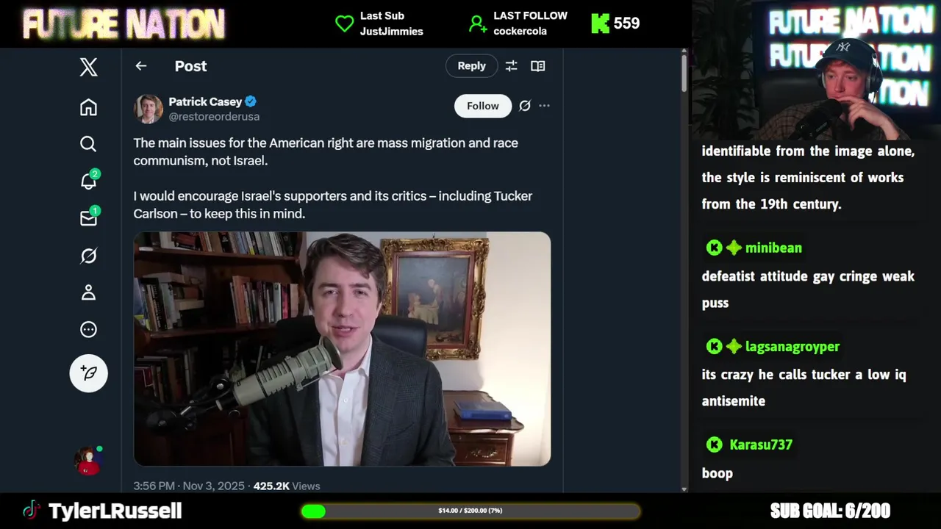This screenshot has width=941, height=529.
Task: Open Grok icon in left sidebar
Action: [x=88, y=256]
